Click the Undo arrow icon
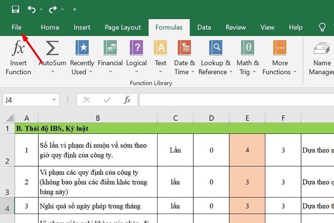Viewport: 334px width, 223px height. 32,9
